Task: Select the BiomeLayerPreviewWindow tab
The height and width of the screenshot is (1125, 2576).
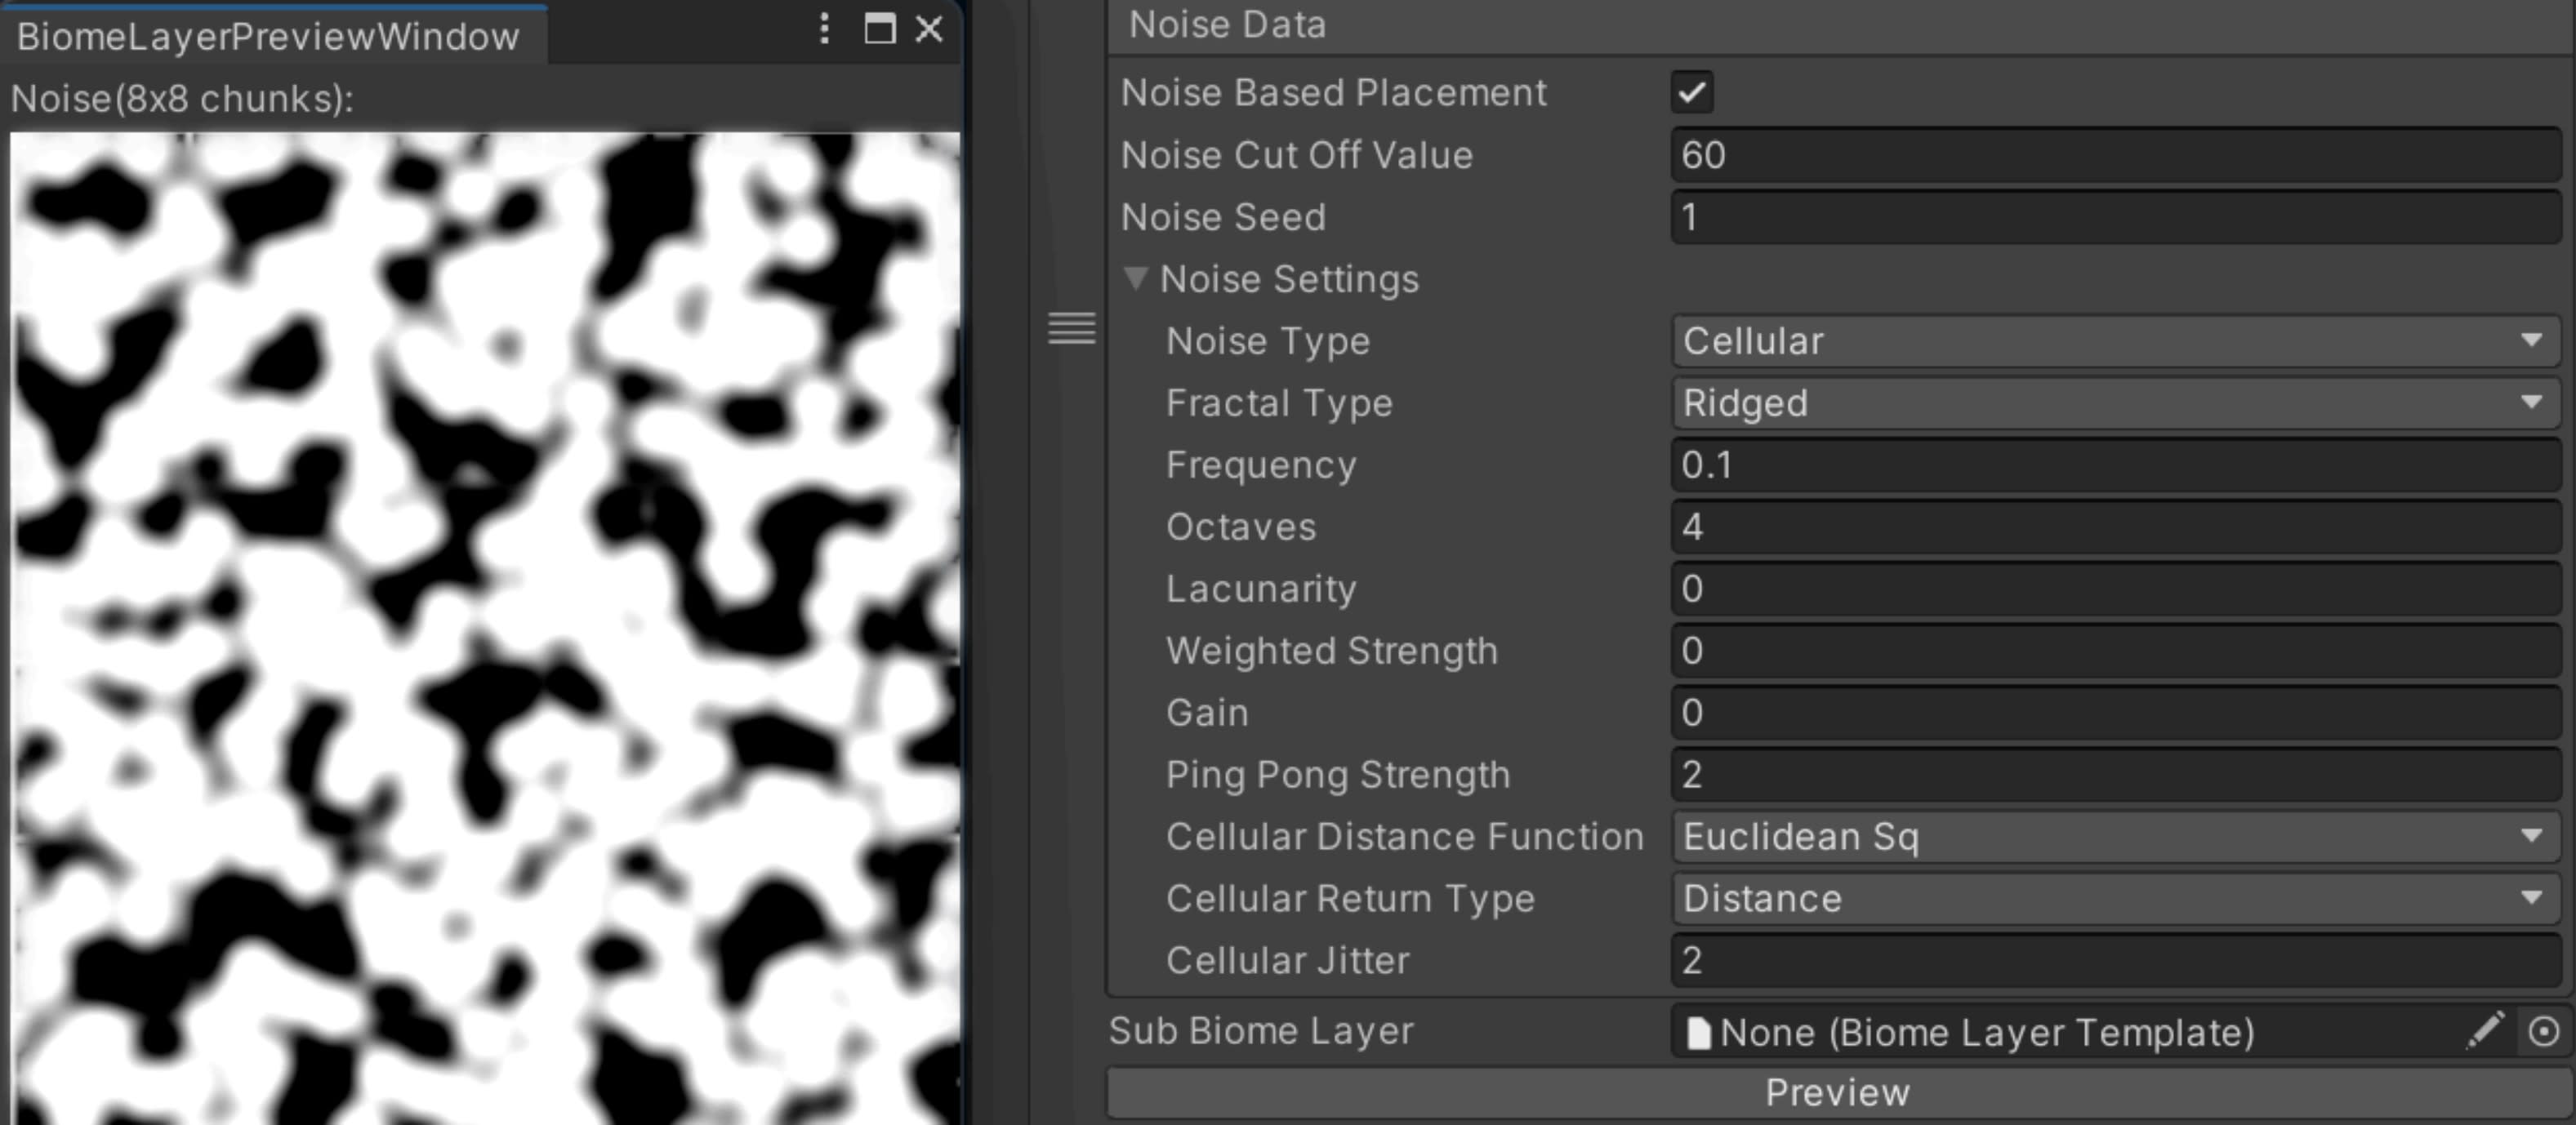Action: 268,37
